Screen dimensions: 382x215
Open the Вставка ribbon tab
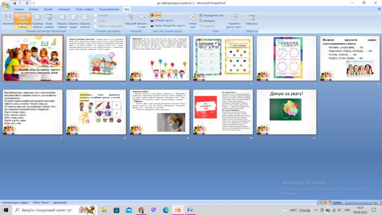tap(34, 9)
